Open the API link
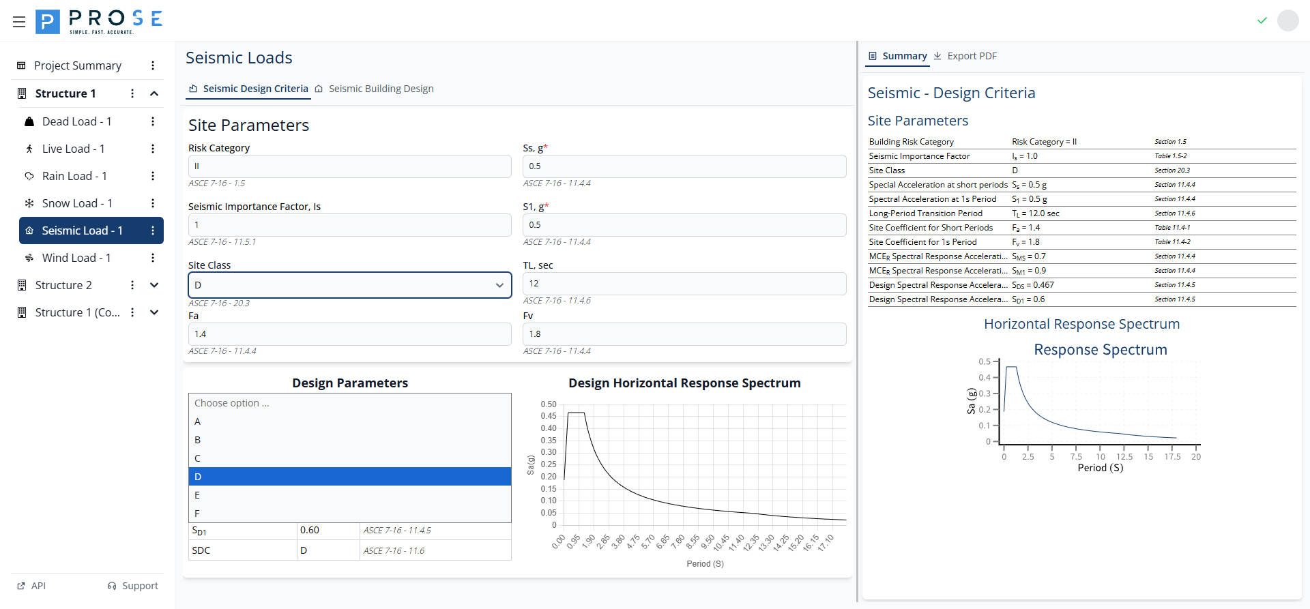This screenshot has height=609, width=1310. [31, 586]
